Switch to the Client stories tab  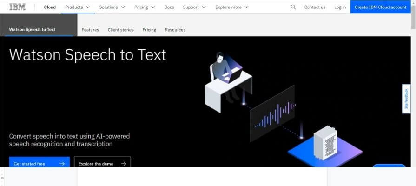120,30
